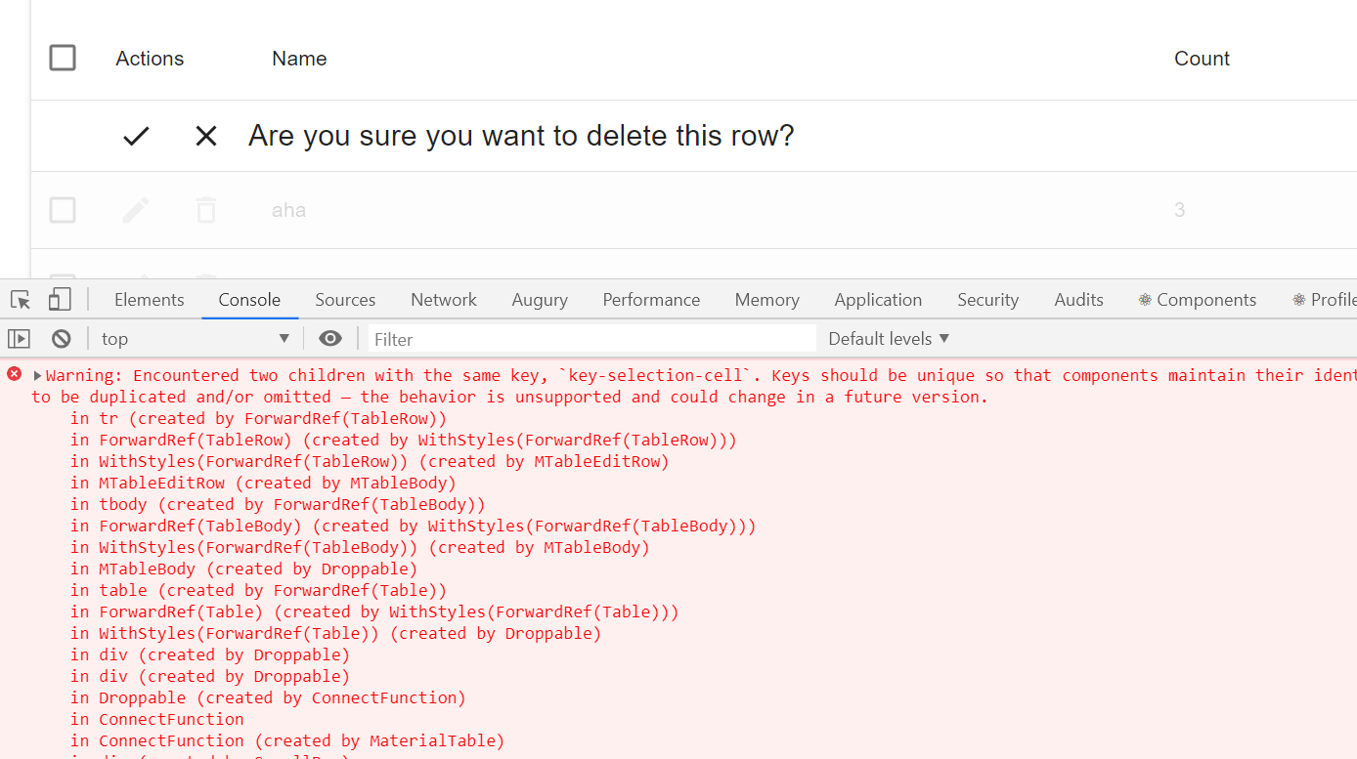This screenshot has width=1357, height=759.
Task: Cancel row deletion with the X icon
Action: (x=205, y=136)
